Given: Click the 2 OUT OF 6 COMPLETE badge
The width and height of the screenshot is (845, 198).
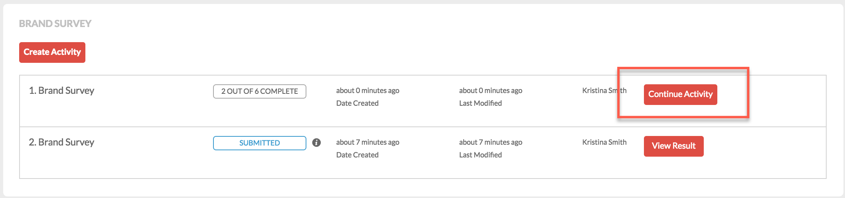Looking at the screenshot, I should pos(260,91).
